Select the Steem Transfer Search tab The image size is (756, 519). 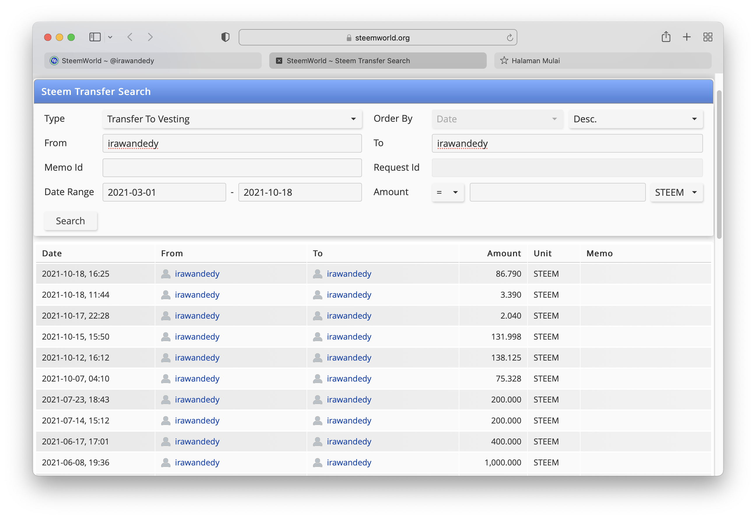click(x=377, y=61)
